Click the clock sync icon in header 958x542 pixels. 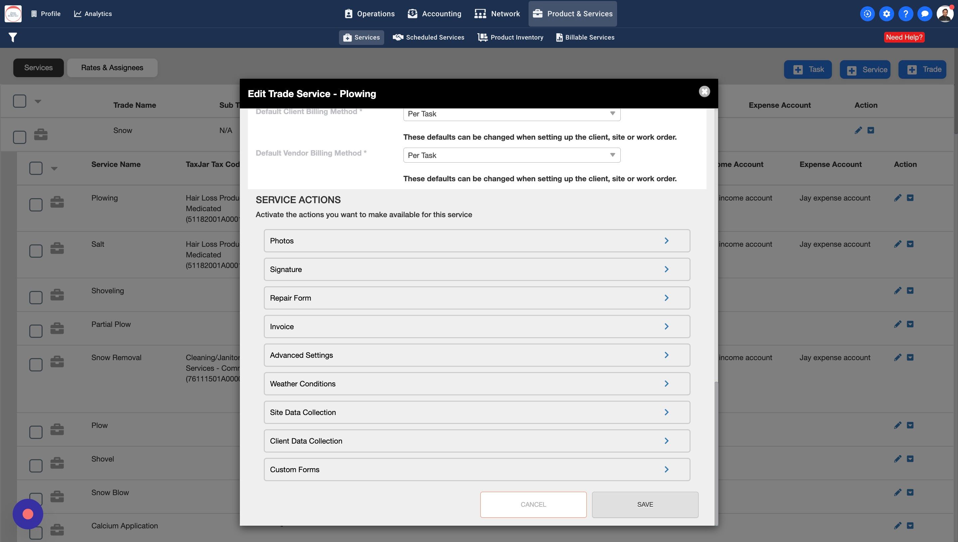tap(867, 14)
